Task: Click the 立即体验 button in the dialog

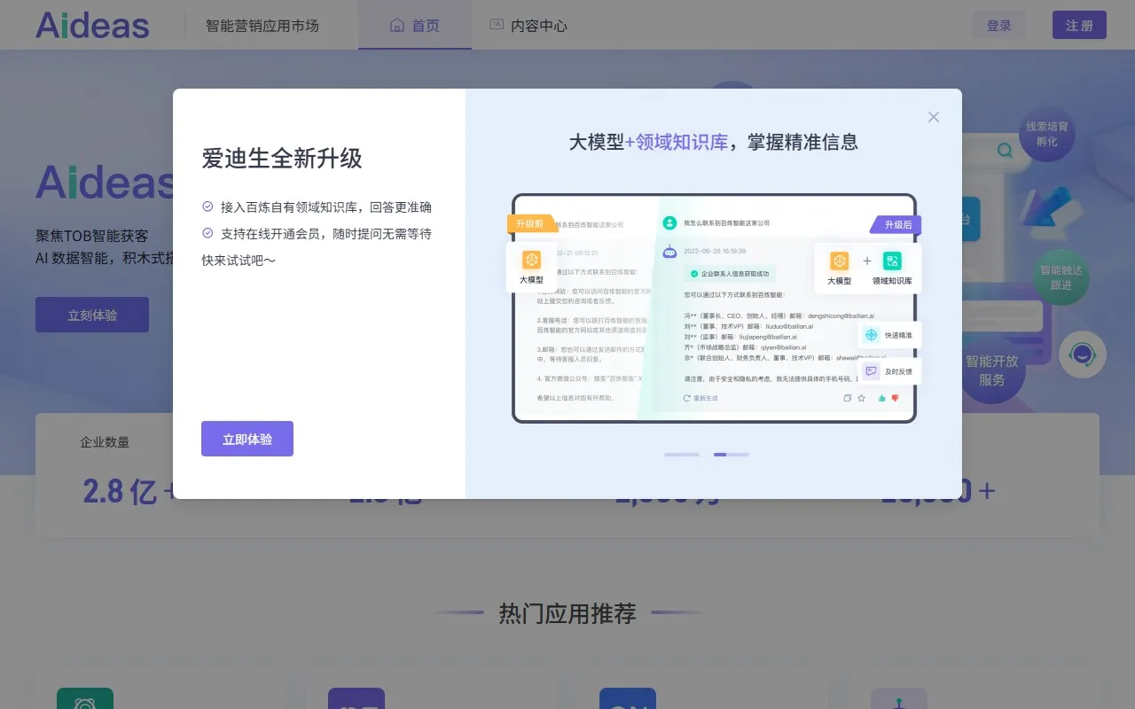Action: pyautogui.click(x=247, y=438)
